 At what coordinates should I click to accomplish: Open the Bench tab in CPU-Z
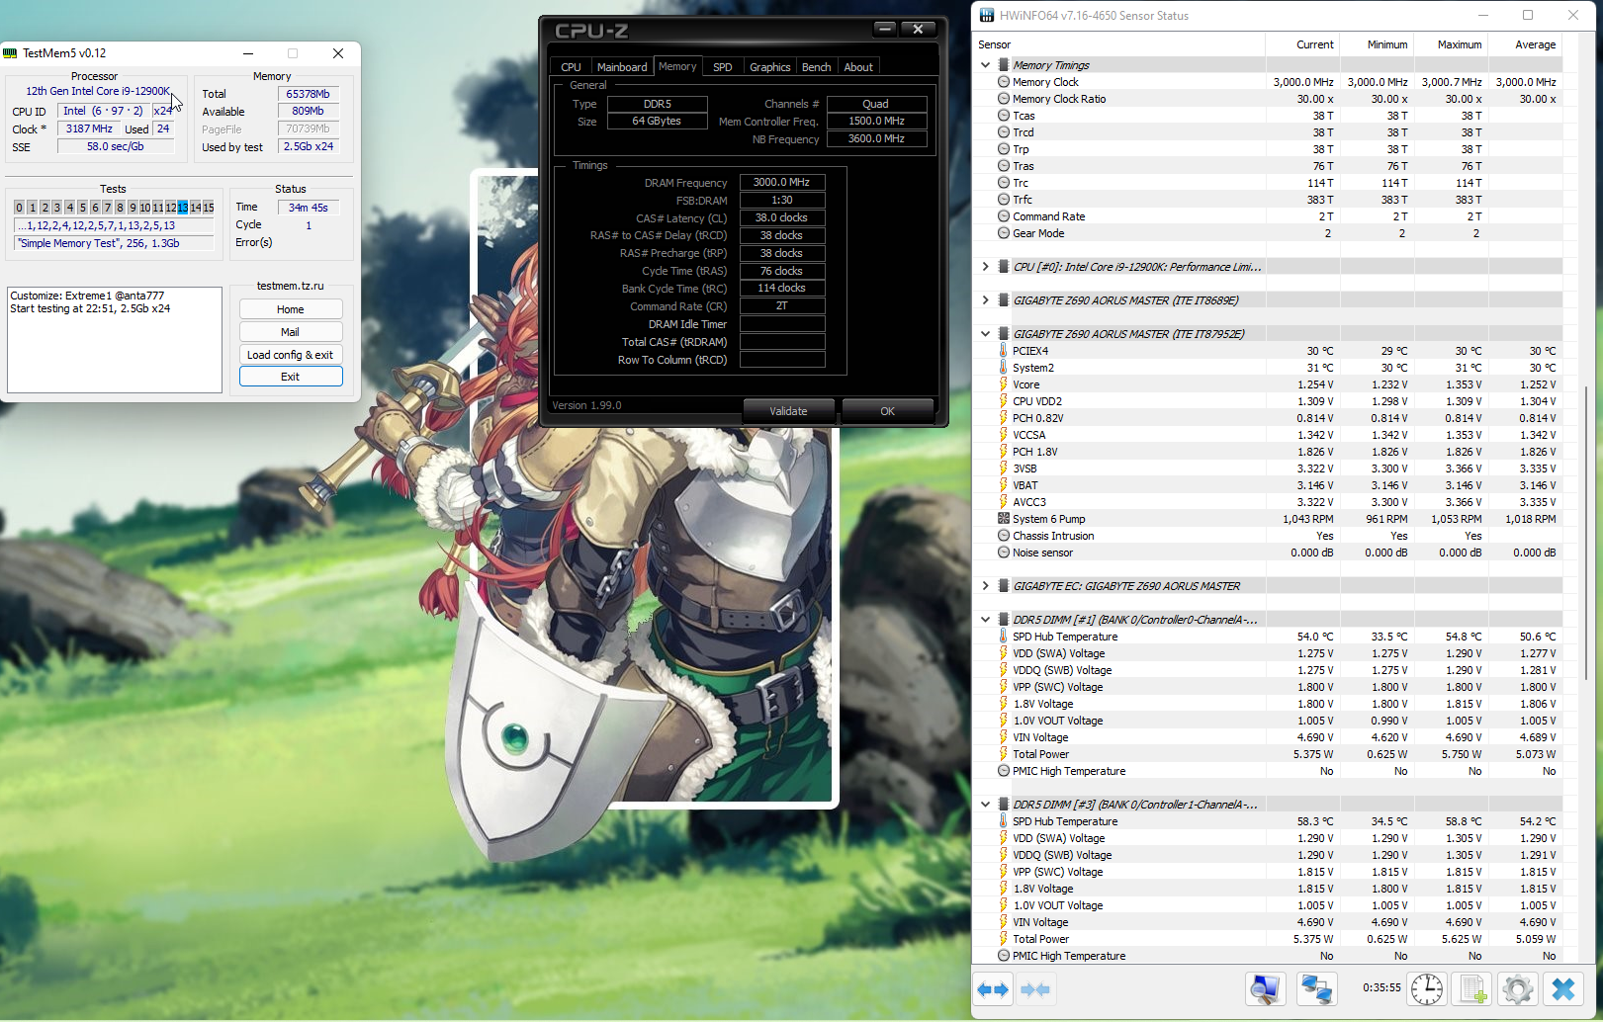click(x=816, y=67)
